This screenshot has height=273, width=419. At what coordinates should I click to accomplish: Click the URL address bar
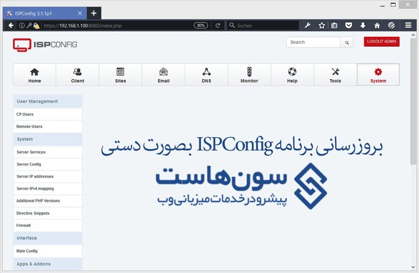118,26
